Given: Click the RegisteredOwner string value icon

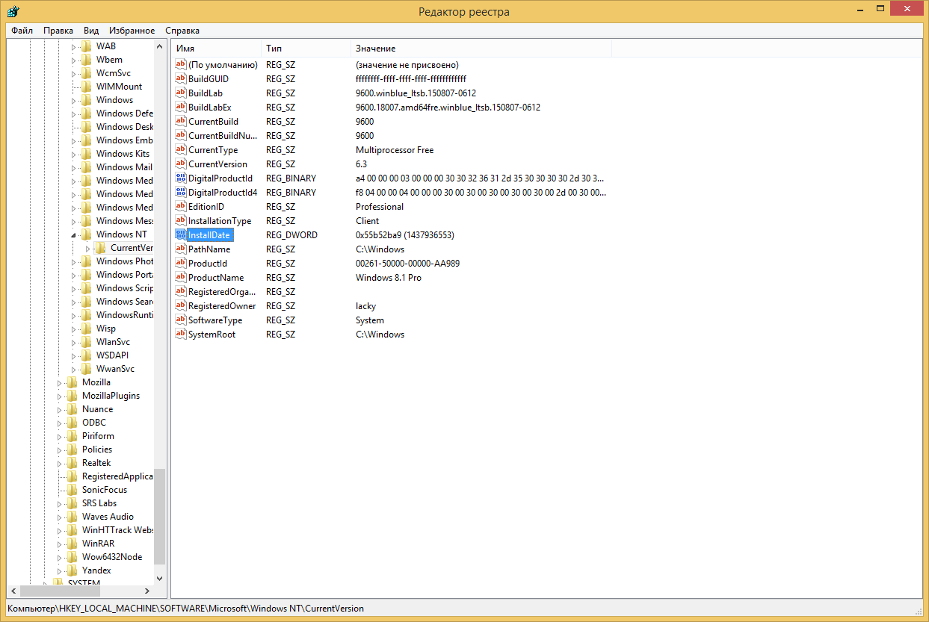Looking at the screenshot, I should tap(180, 305).
